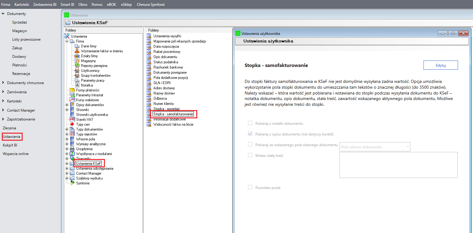Expand the Typy dokumentów node
The image size is (473, 233).
[x=67, y=129]
